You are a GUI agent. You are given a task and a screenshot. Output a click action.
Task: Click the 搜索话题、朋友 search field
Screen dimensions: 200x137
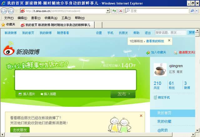171,33
